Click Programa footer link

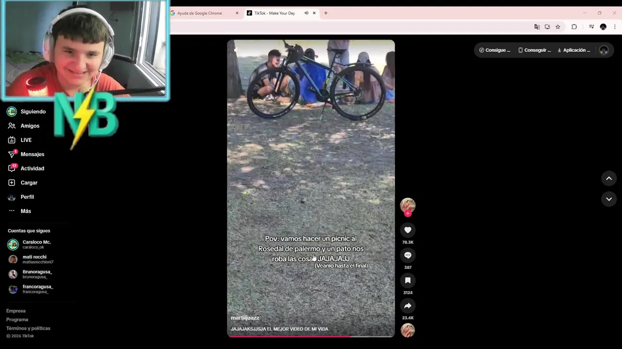[x=17, y=319]
